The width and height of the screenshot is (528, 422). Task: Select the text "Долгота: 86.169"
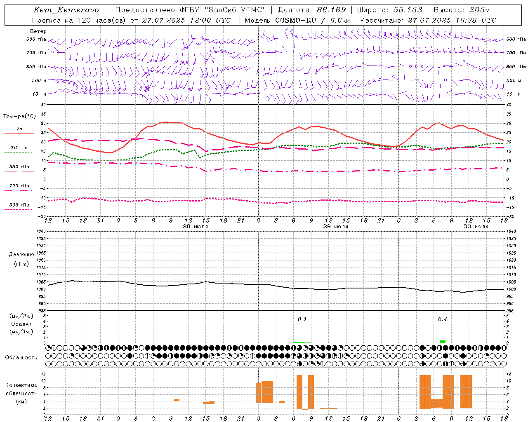312,10
